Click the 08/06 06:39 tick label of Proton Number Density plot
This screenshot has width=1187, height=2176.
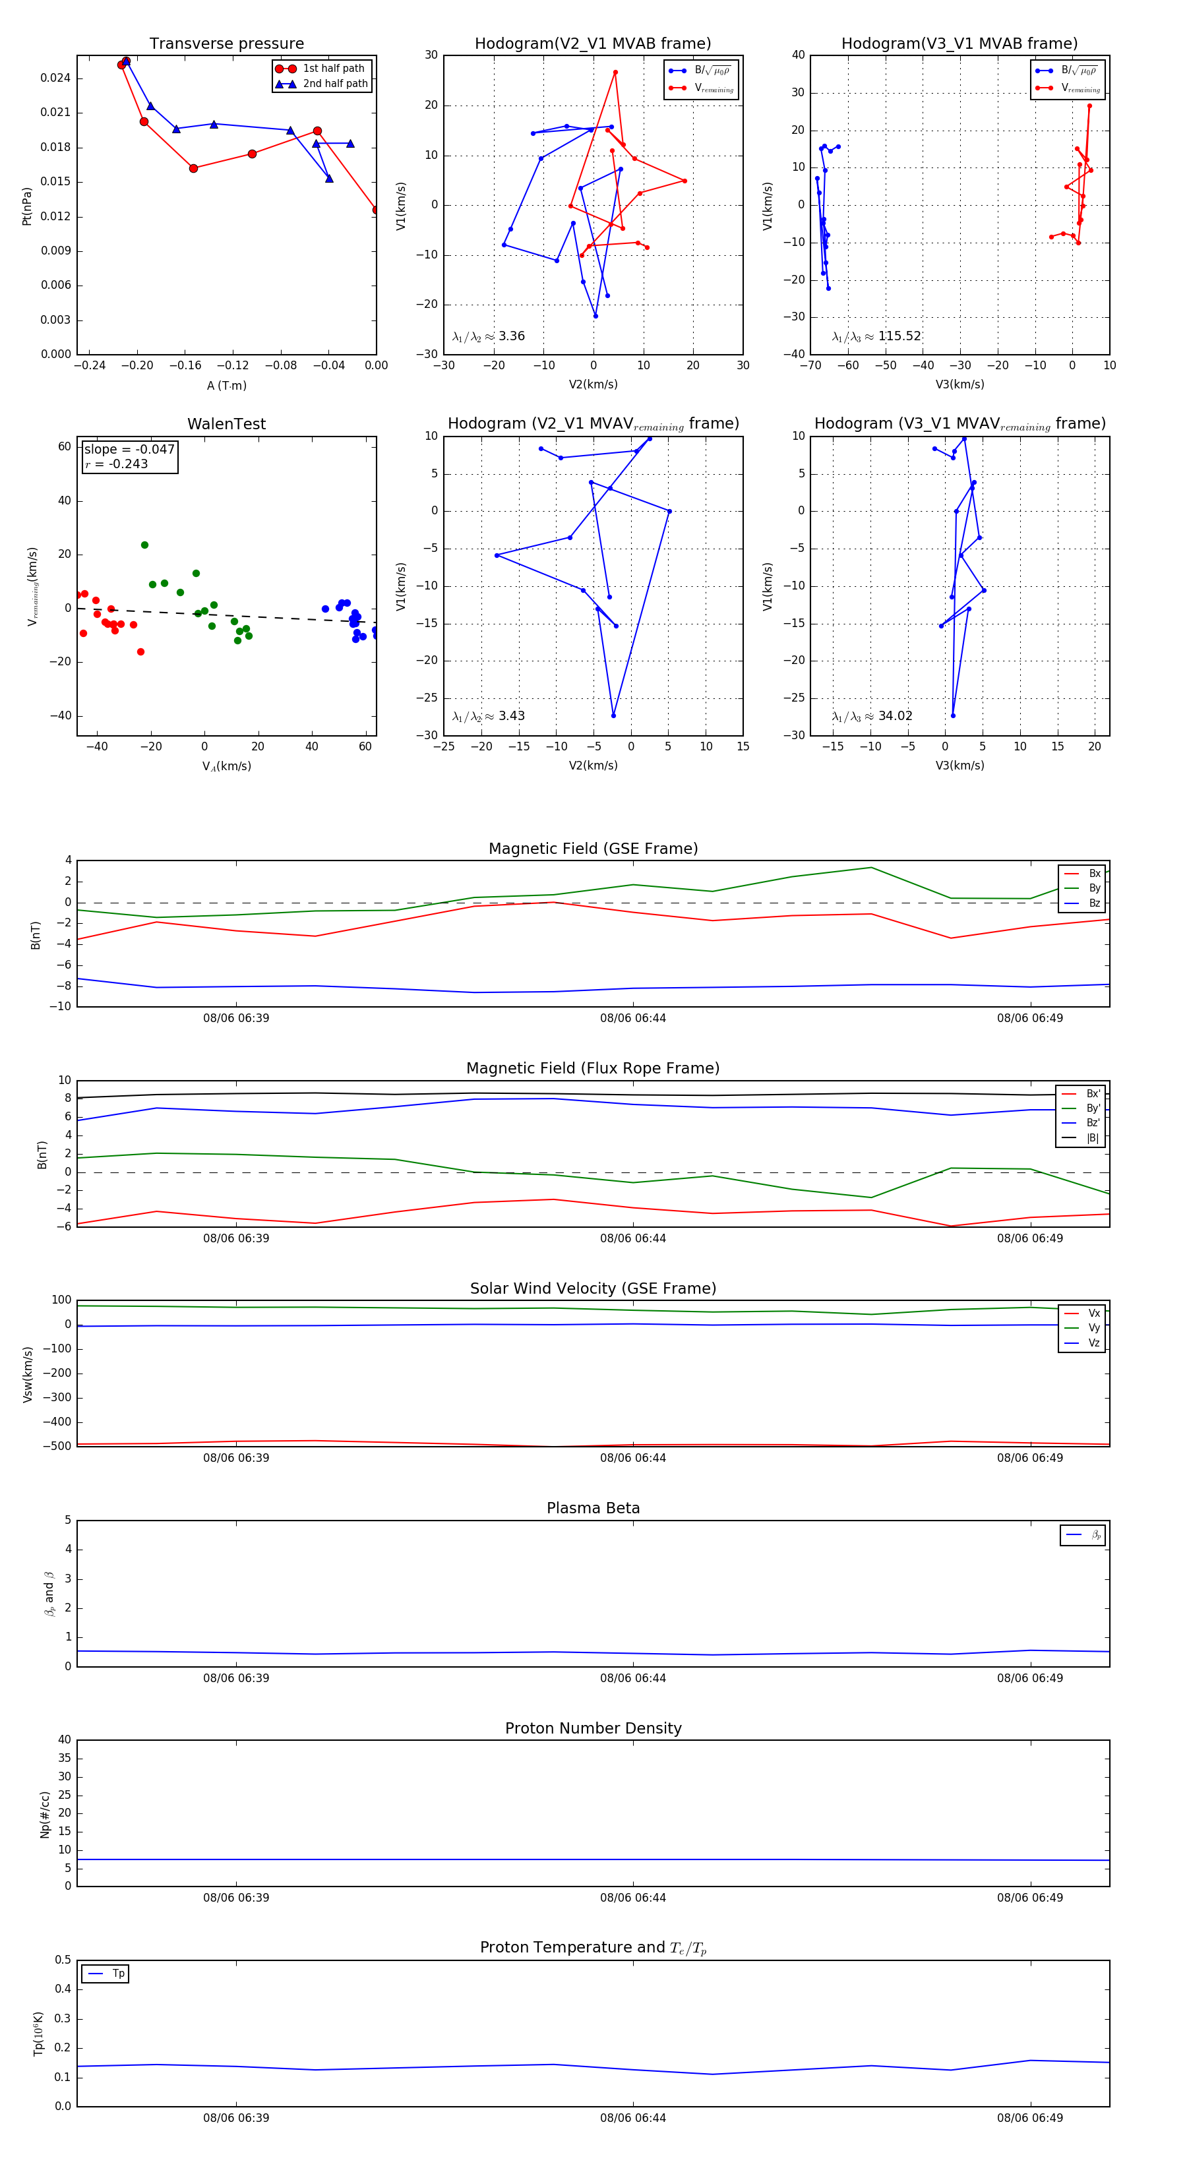coord(235,1898)
